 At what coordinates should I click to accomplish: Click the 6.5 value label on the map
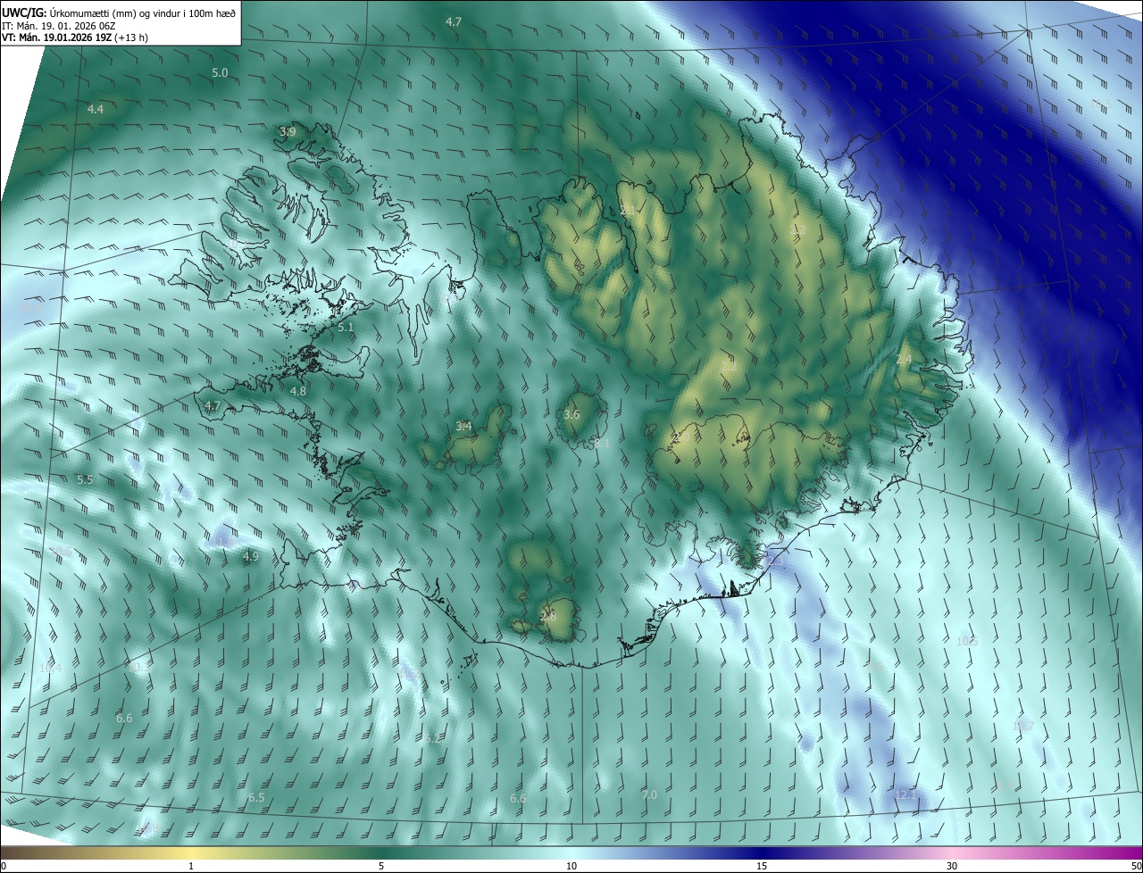point(256,797)
